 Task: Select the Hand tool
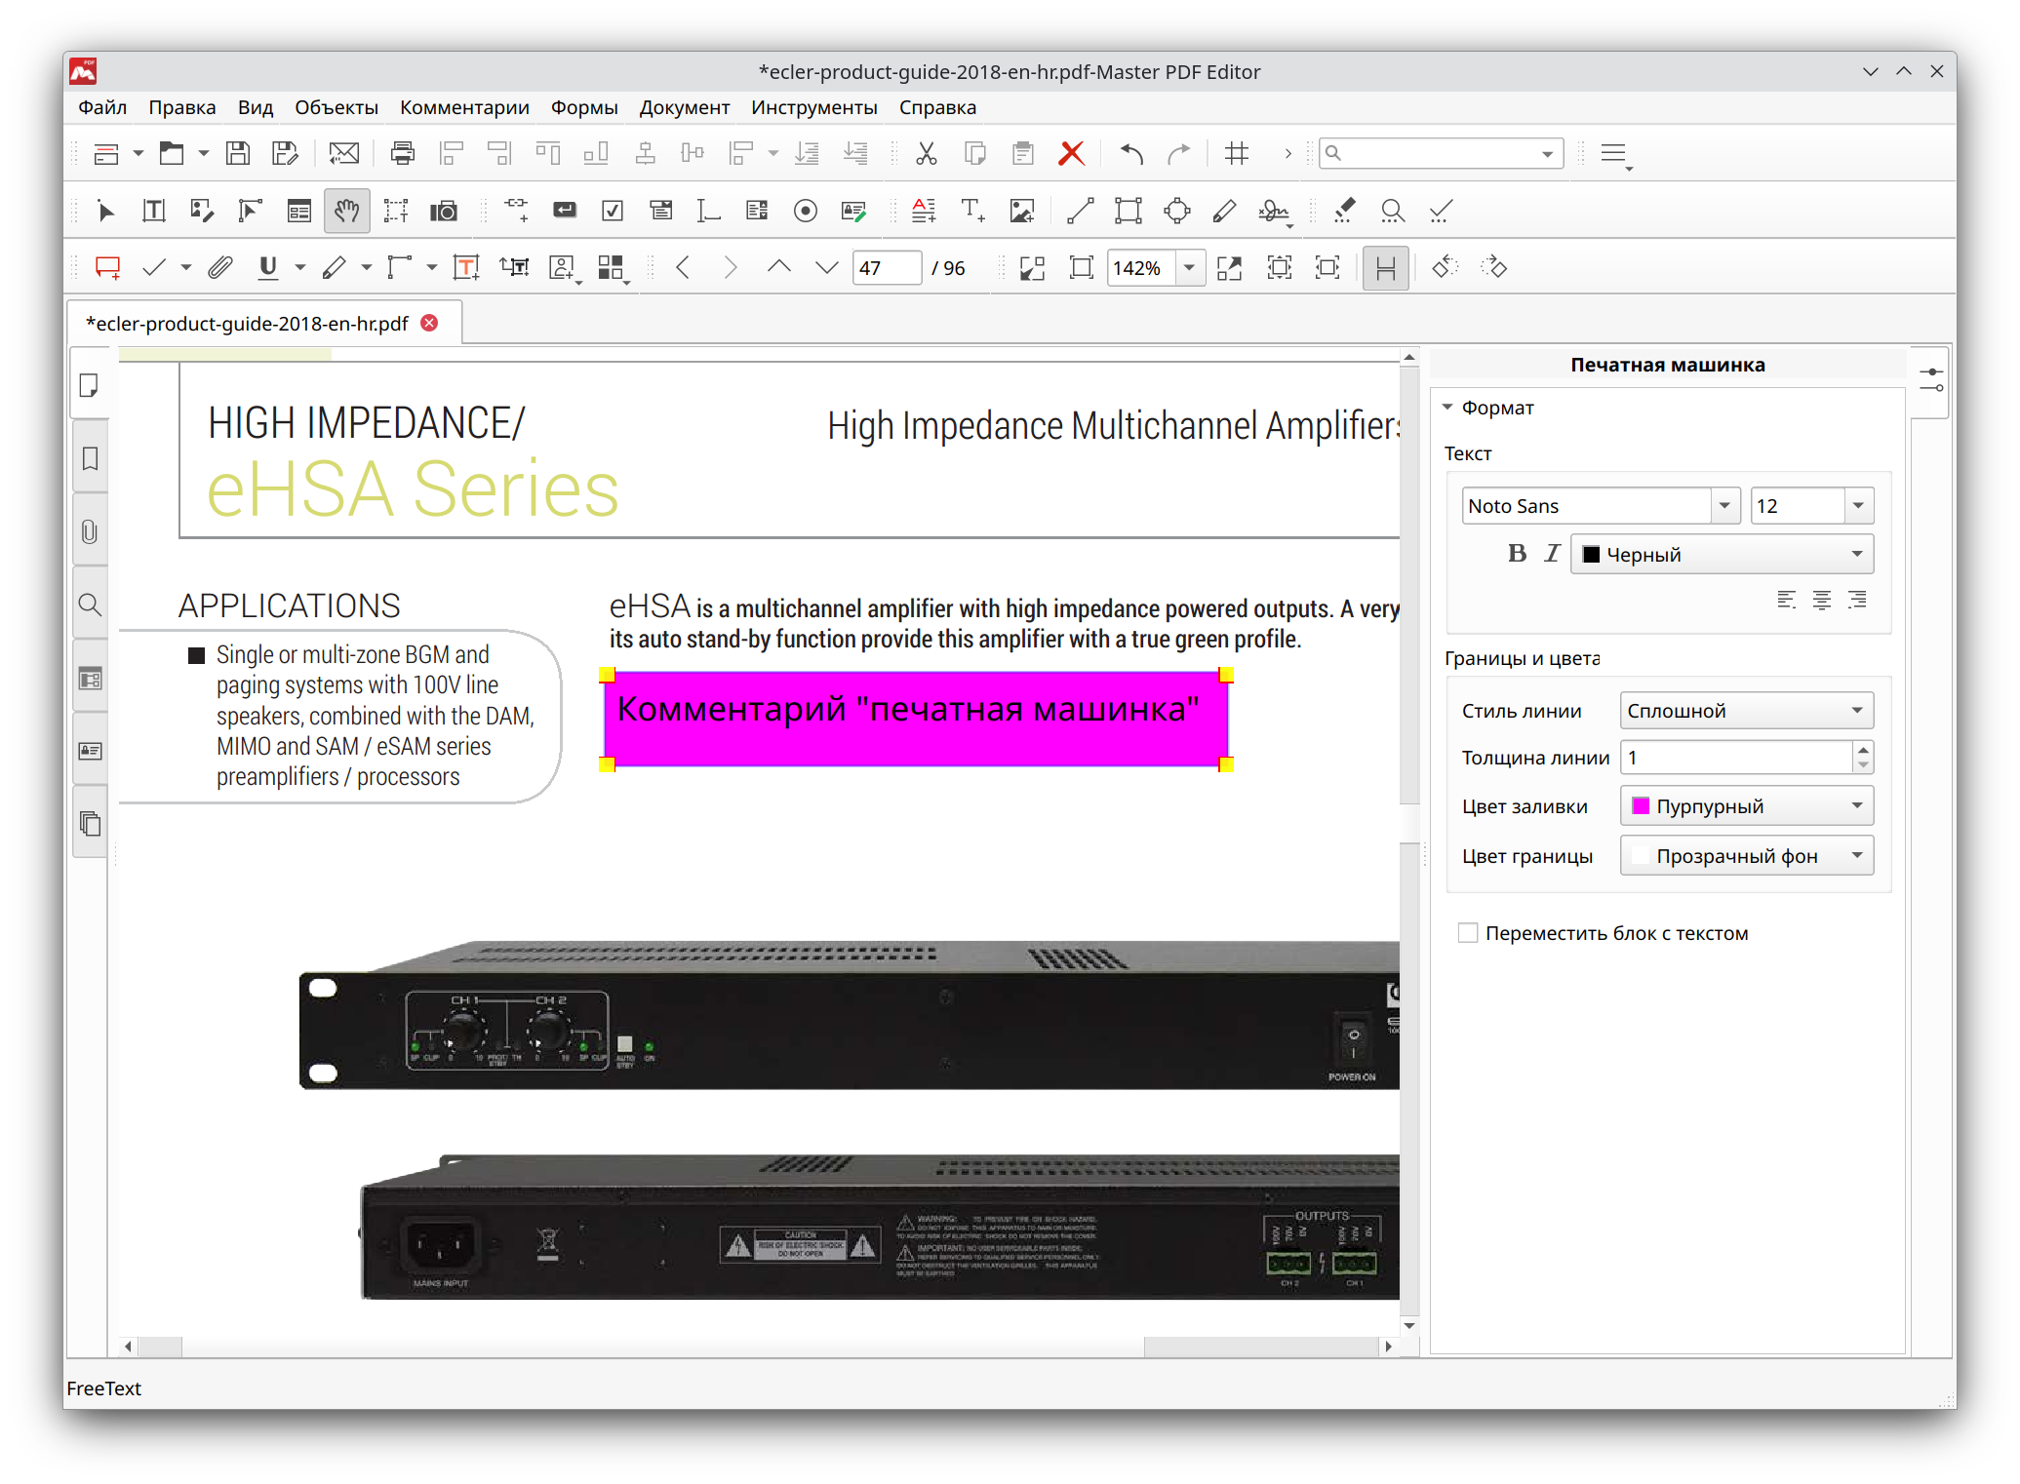coord(346,211)
